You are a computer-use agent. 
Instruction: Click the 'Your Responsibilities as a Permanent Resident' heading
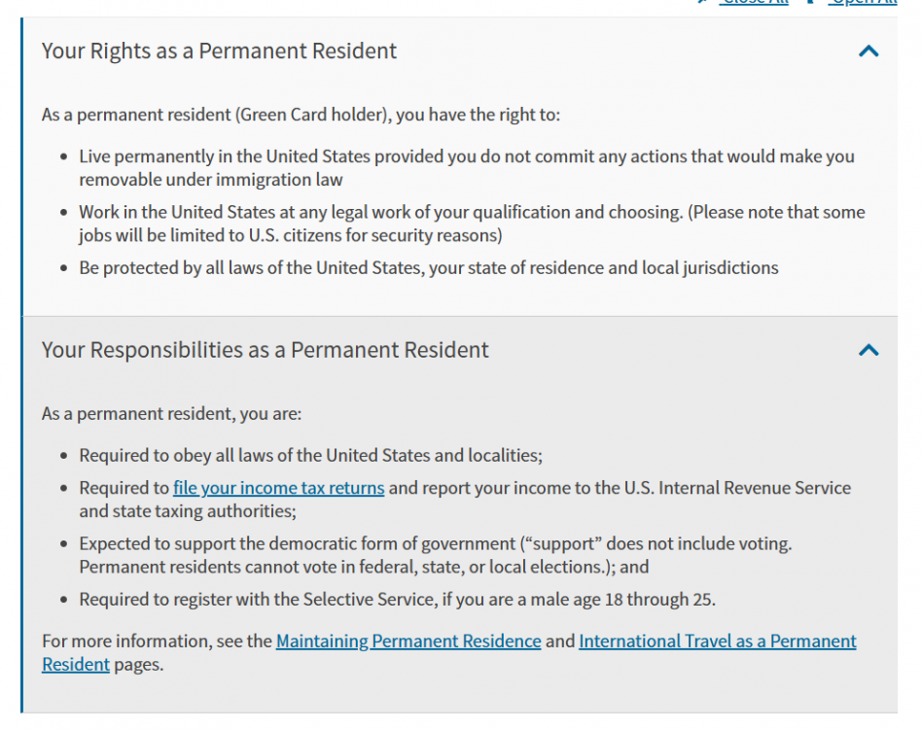pyautogui.click(x=265, y=350)
